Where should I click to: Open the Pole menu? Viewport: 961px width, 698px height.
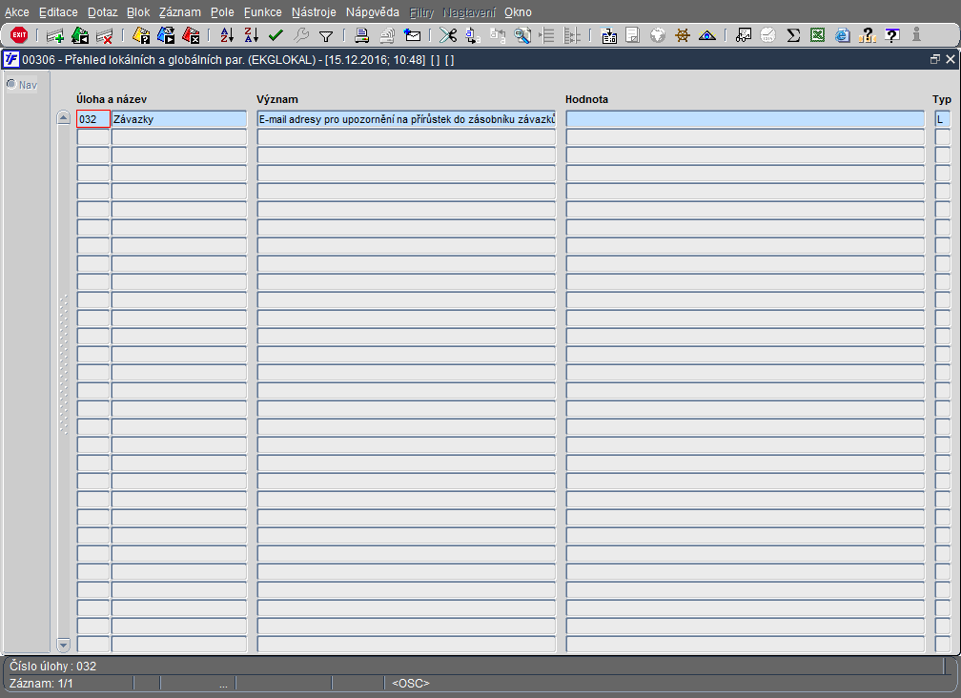coord(222,12)
